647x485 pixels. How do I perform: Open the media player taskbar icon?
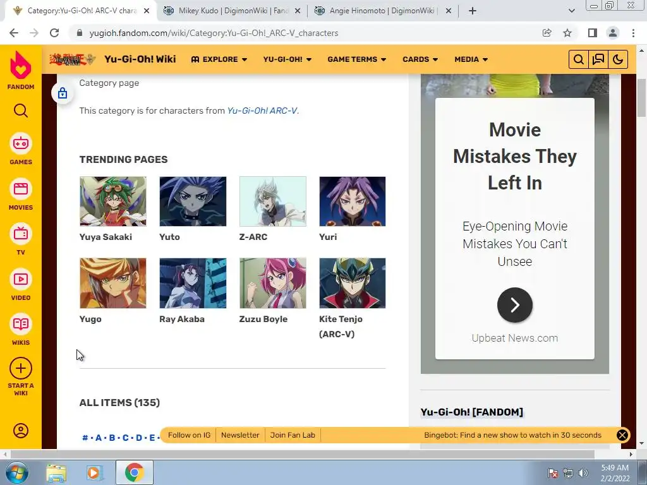pyautogui.click(x=95, y=472)
